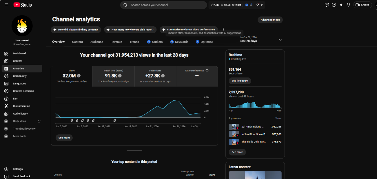Image resolution: width=377 pixels, height=179 pixels.
Task: Click the eye icon showing 32.5K
Action: (222, 5)
